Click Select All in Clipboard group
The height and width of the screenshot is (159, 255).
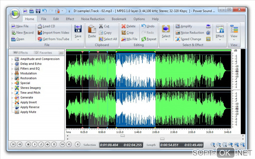[x=108, y=39]
